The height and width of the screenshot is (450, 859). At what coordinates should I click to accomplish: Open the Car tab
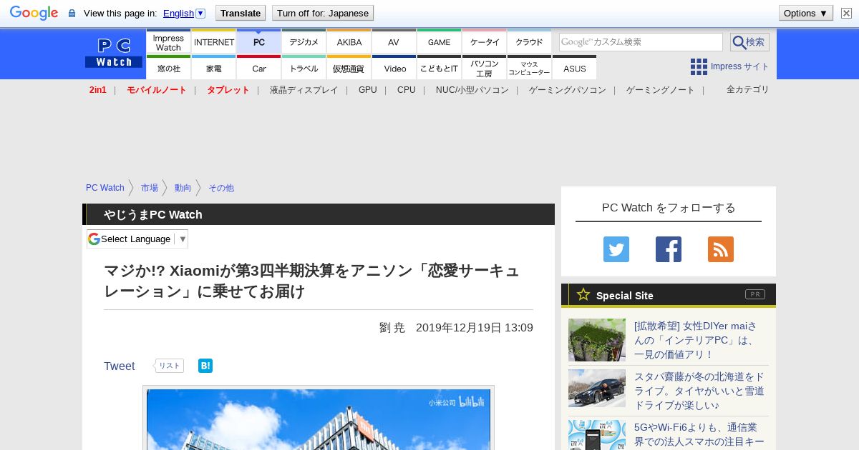click(x=259, y=68)
